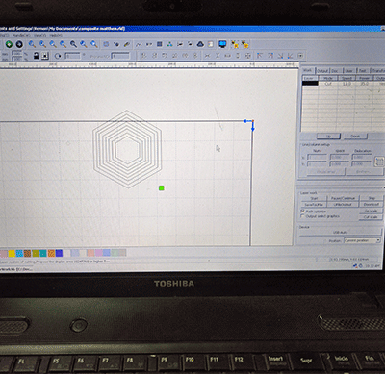Click the green square marker on canvas
The image size is (385, 374).
click(x=162, y=188)
